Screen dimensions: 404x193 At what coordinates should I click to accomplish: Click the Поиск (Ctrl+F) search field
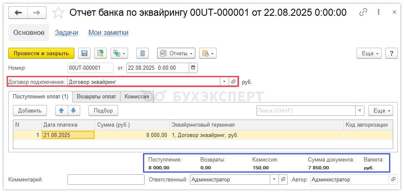(x=306, y=111)
